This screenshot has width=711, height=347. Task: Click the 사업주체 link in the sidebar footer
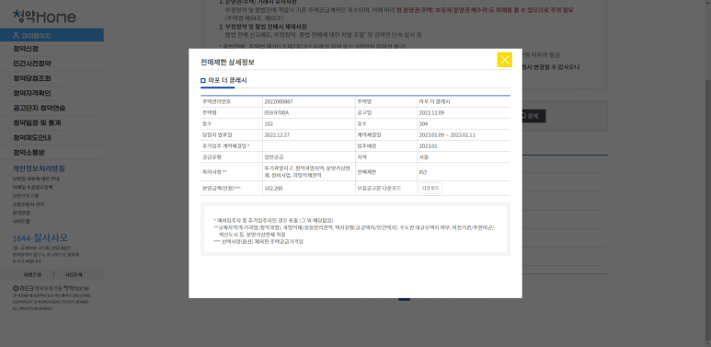point(74,275)
